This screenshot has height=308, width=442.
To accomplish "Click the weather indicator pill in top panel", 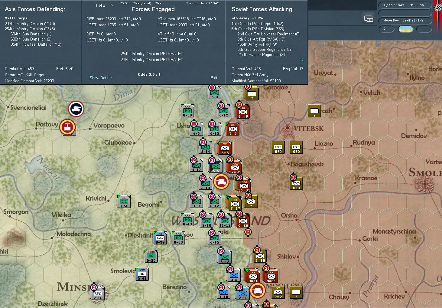I will tap(406, 29).
